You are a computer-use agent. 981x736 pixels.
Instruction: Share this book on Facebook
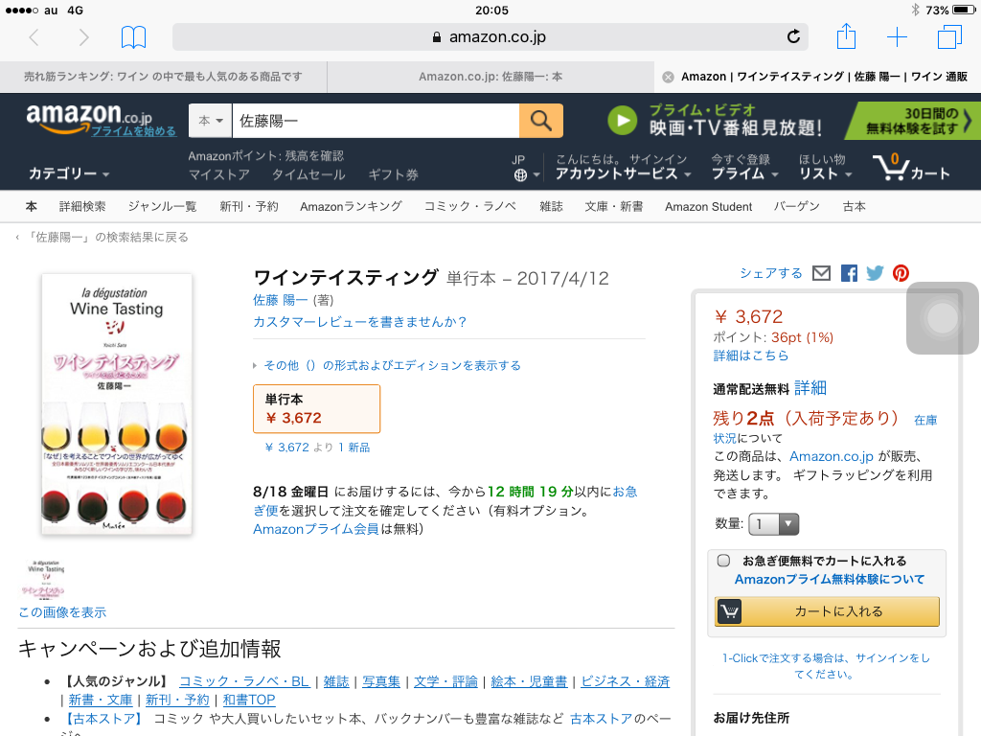coord(849,273)
